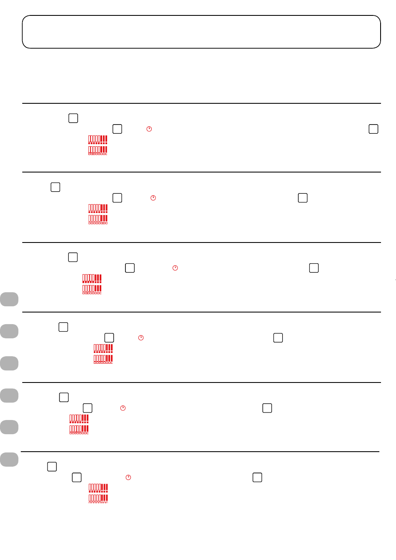This screenshot has width=396, height=560.
Task: Click the red clock icon in the fifth section
Action: pyautogui.click(x=123, y=408)
